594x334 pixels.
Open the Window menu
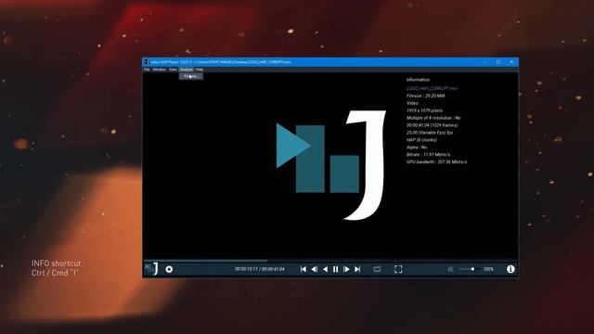coord(159,70)
